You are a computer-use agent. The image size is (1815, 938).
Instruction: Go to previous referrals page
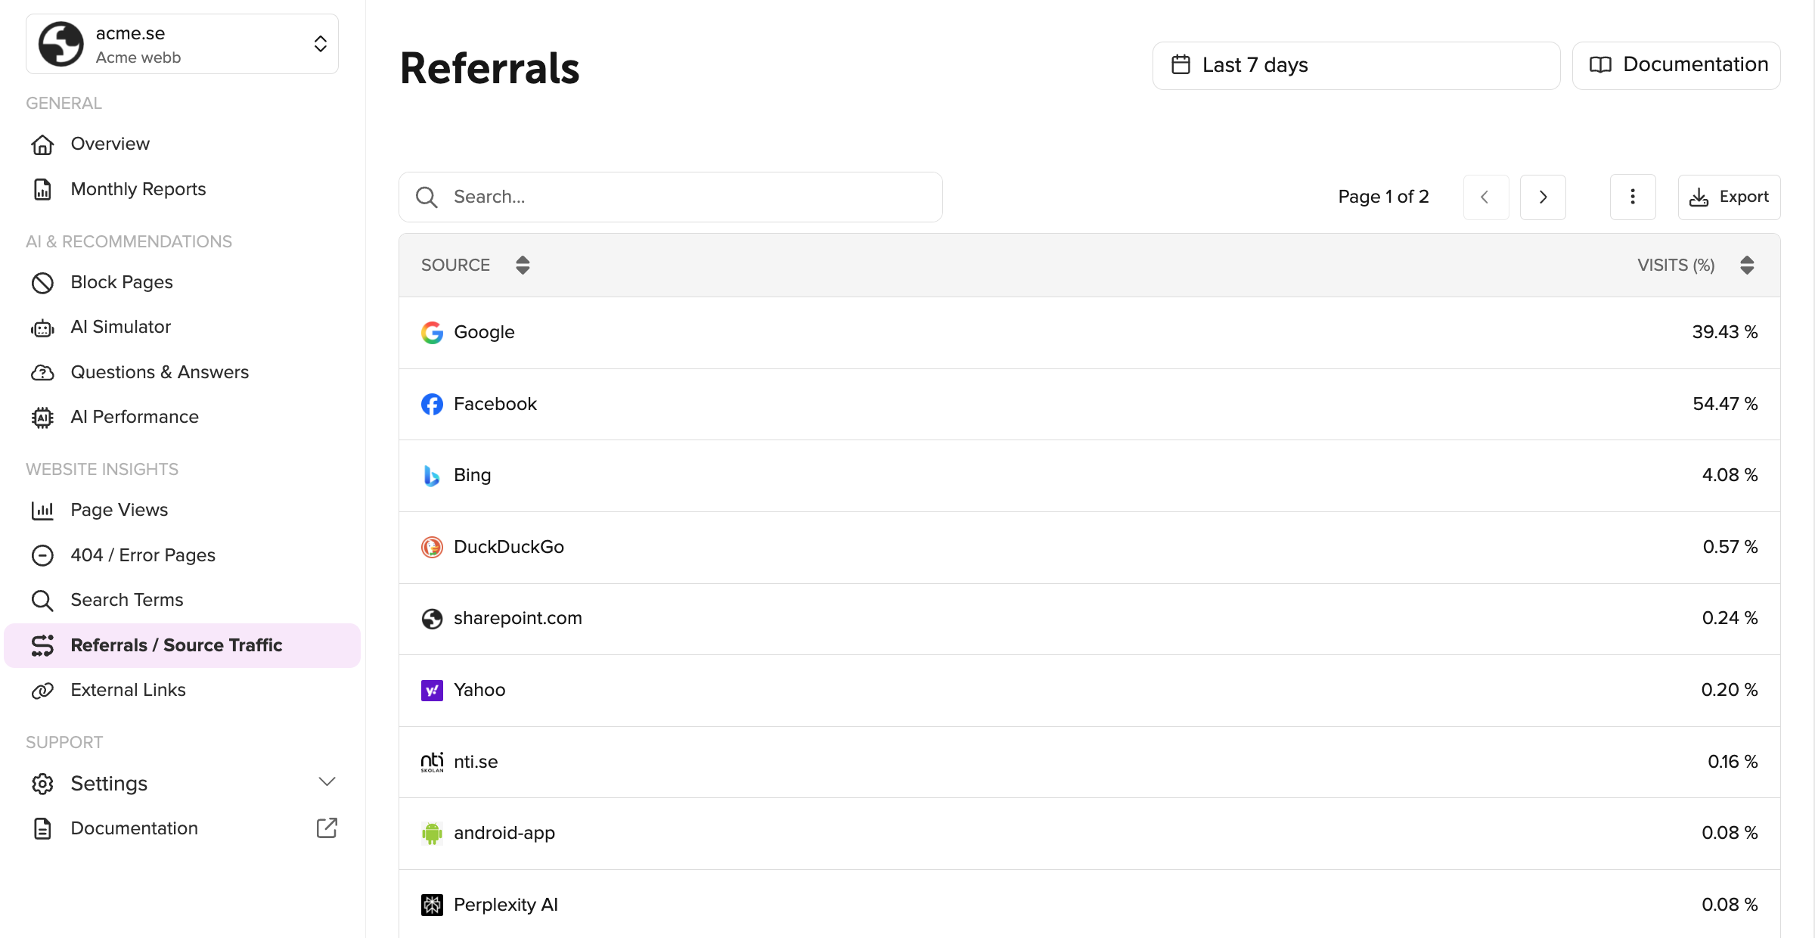[x=1485, y=197]
